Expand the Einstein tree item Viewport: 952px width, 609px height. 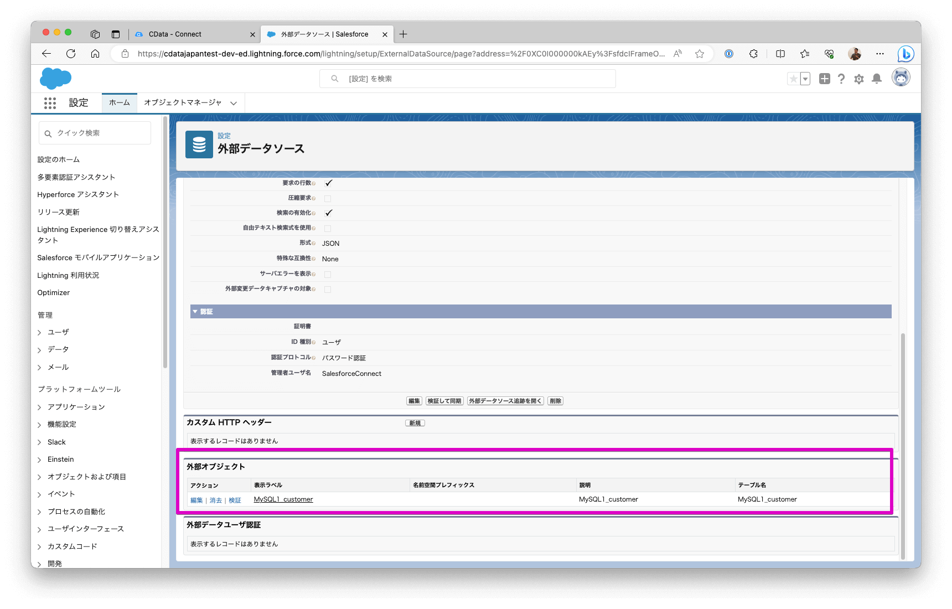[x=39, y=460]
